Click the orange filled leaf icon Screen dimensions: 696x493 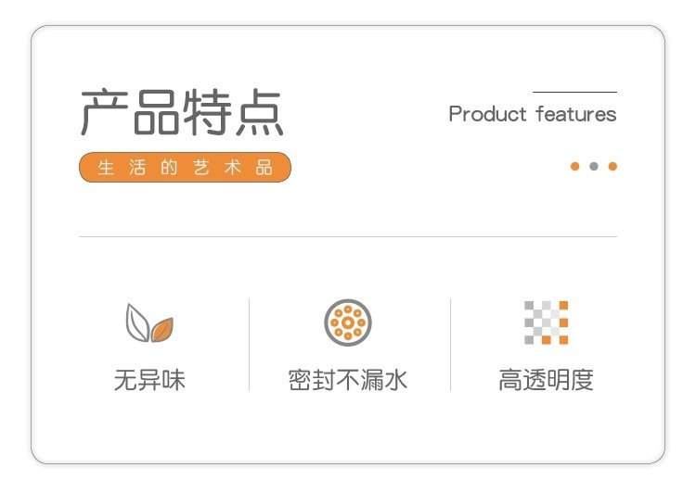pos(161,328)
